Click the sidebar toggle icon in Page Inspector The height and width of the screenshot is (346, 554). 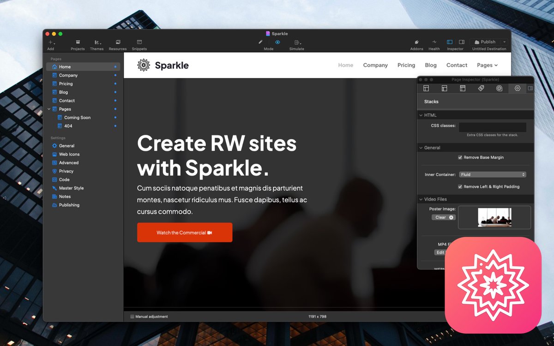tap(530, 88)
